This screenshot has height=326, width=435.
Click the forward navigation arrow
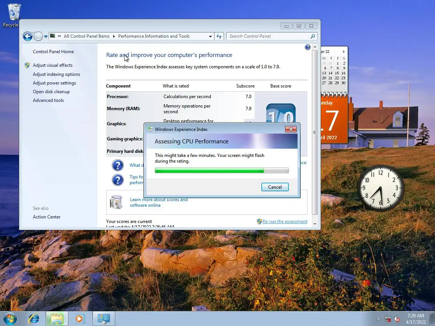pos(38,36)
